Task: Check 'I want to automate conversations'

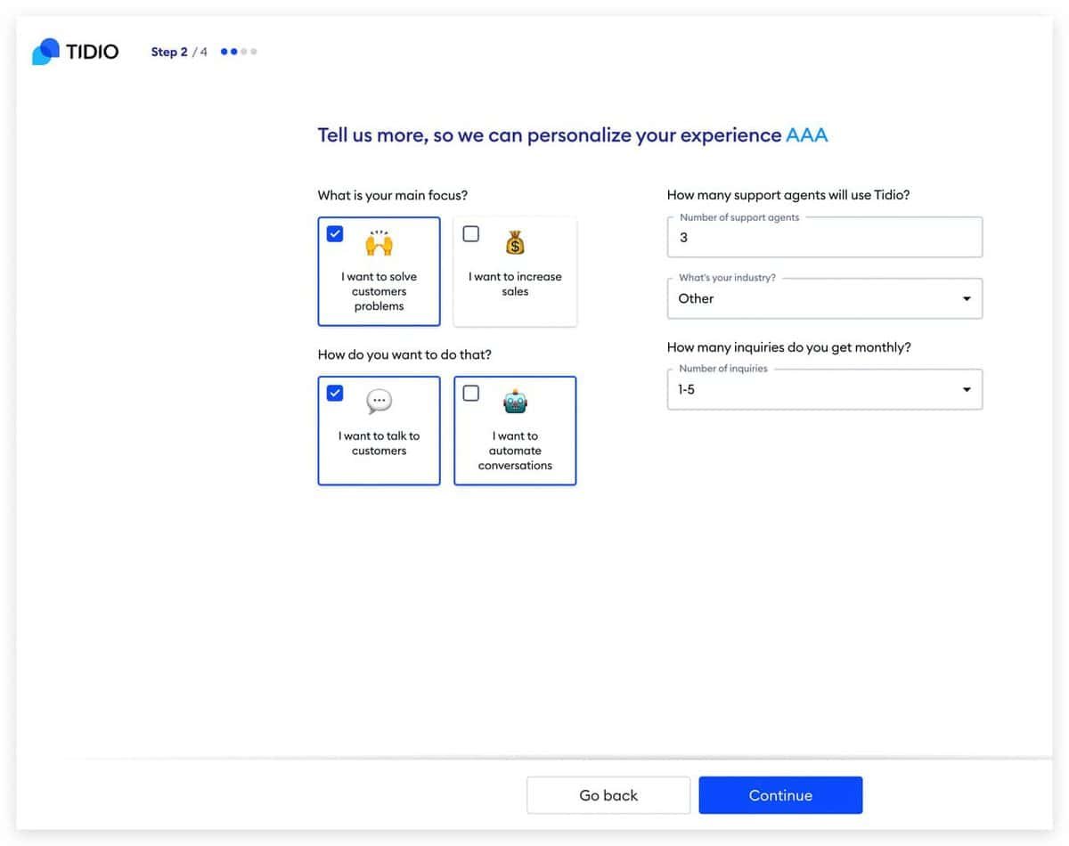Action: point(471,393)
